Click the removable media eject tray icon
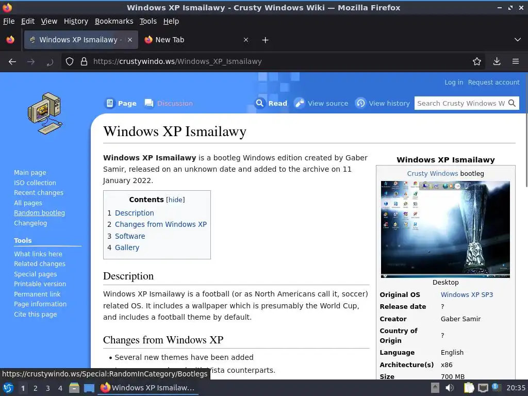528x396 pixels. [x=435, y=388]
